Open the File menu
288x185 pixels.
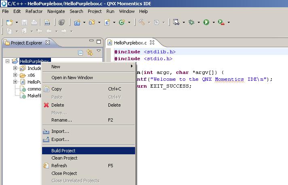click(x=5, y=11)
